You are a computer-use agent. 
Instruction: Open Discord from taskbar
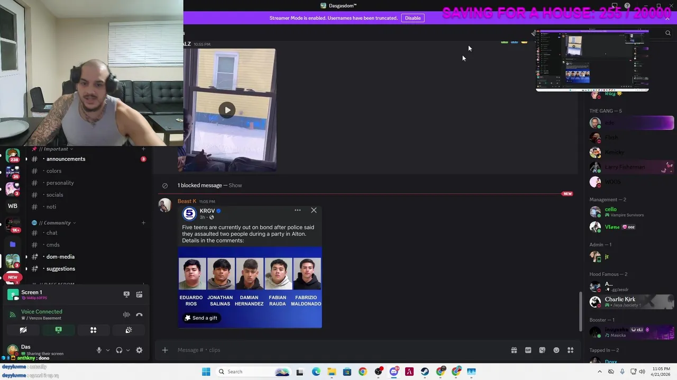(x=394, y=372)
